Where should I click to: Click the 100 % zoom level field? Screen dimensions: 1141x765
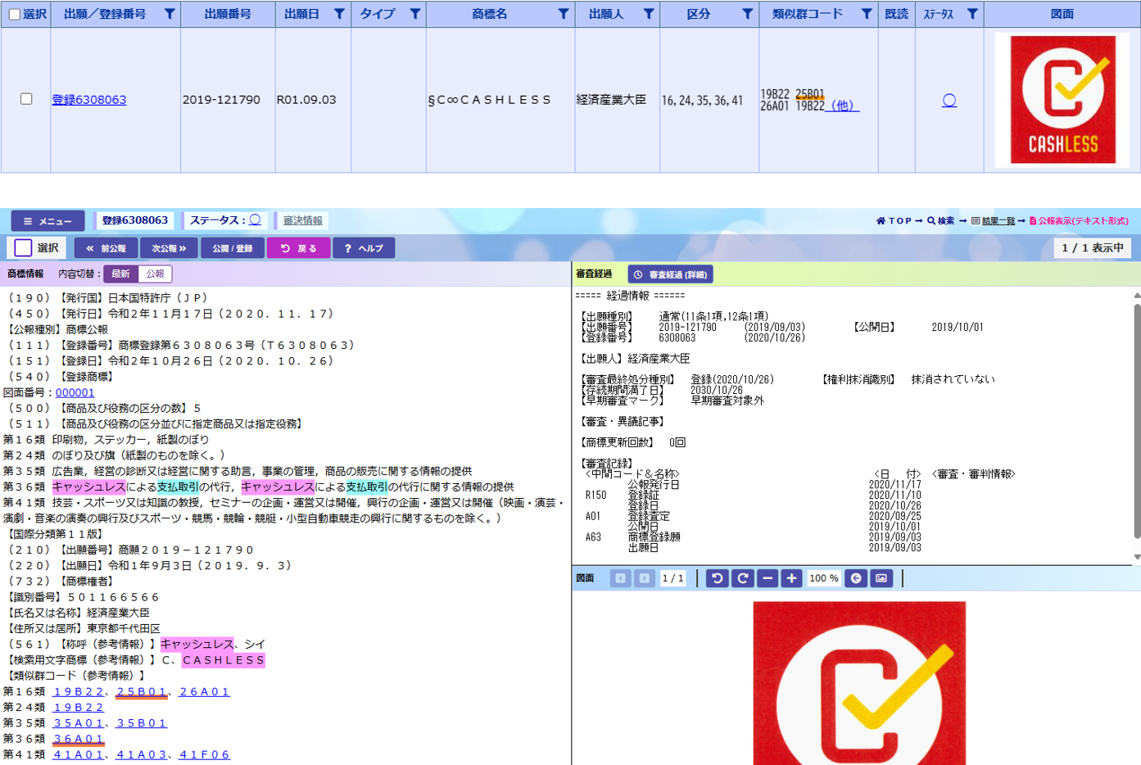[823, 578]
